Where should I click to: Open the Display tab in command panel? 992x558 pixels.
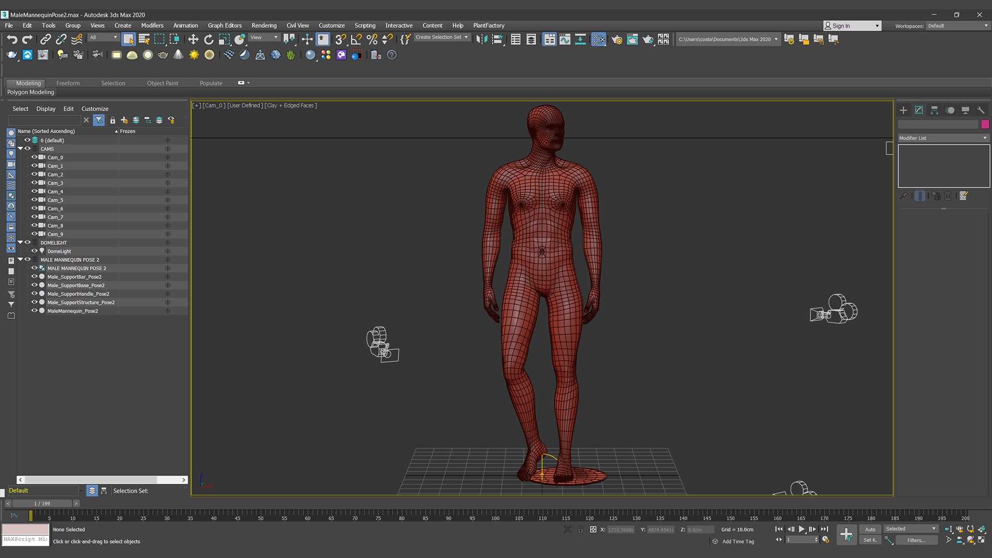click(x=965, y=110)
